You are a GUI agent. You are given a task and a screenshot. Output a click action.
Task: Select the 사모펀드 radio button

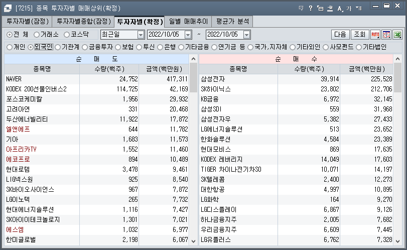[326, 47]
